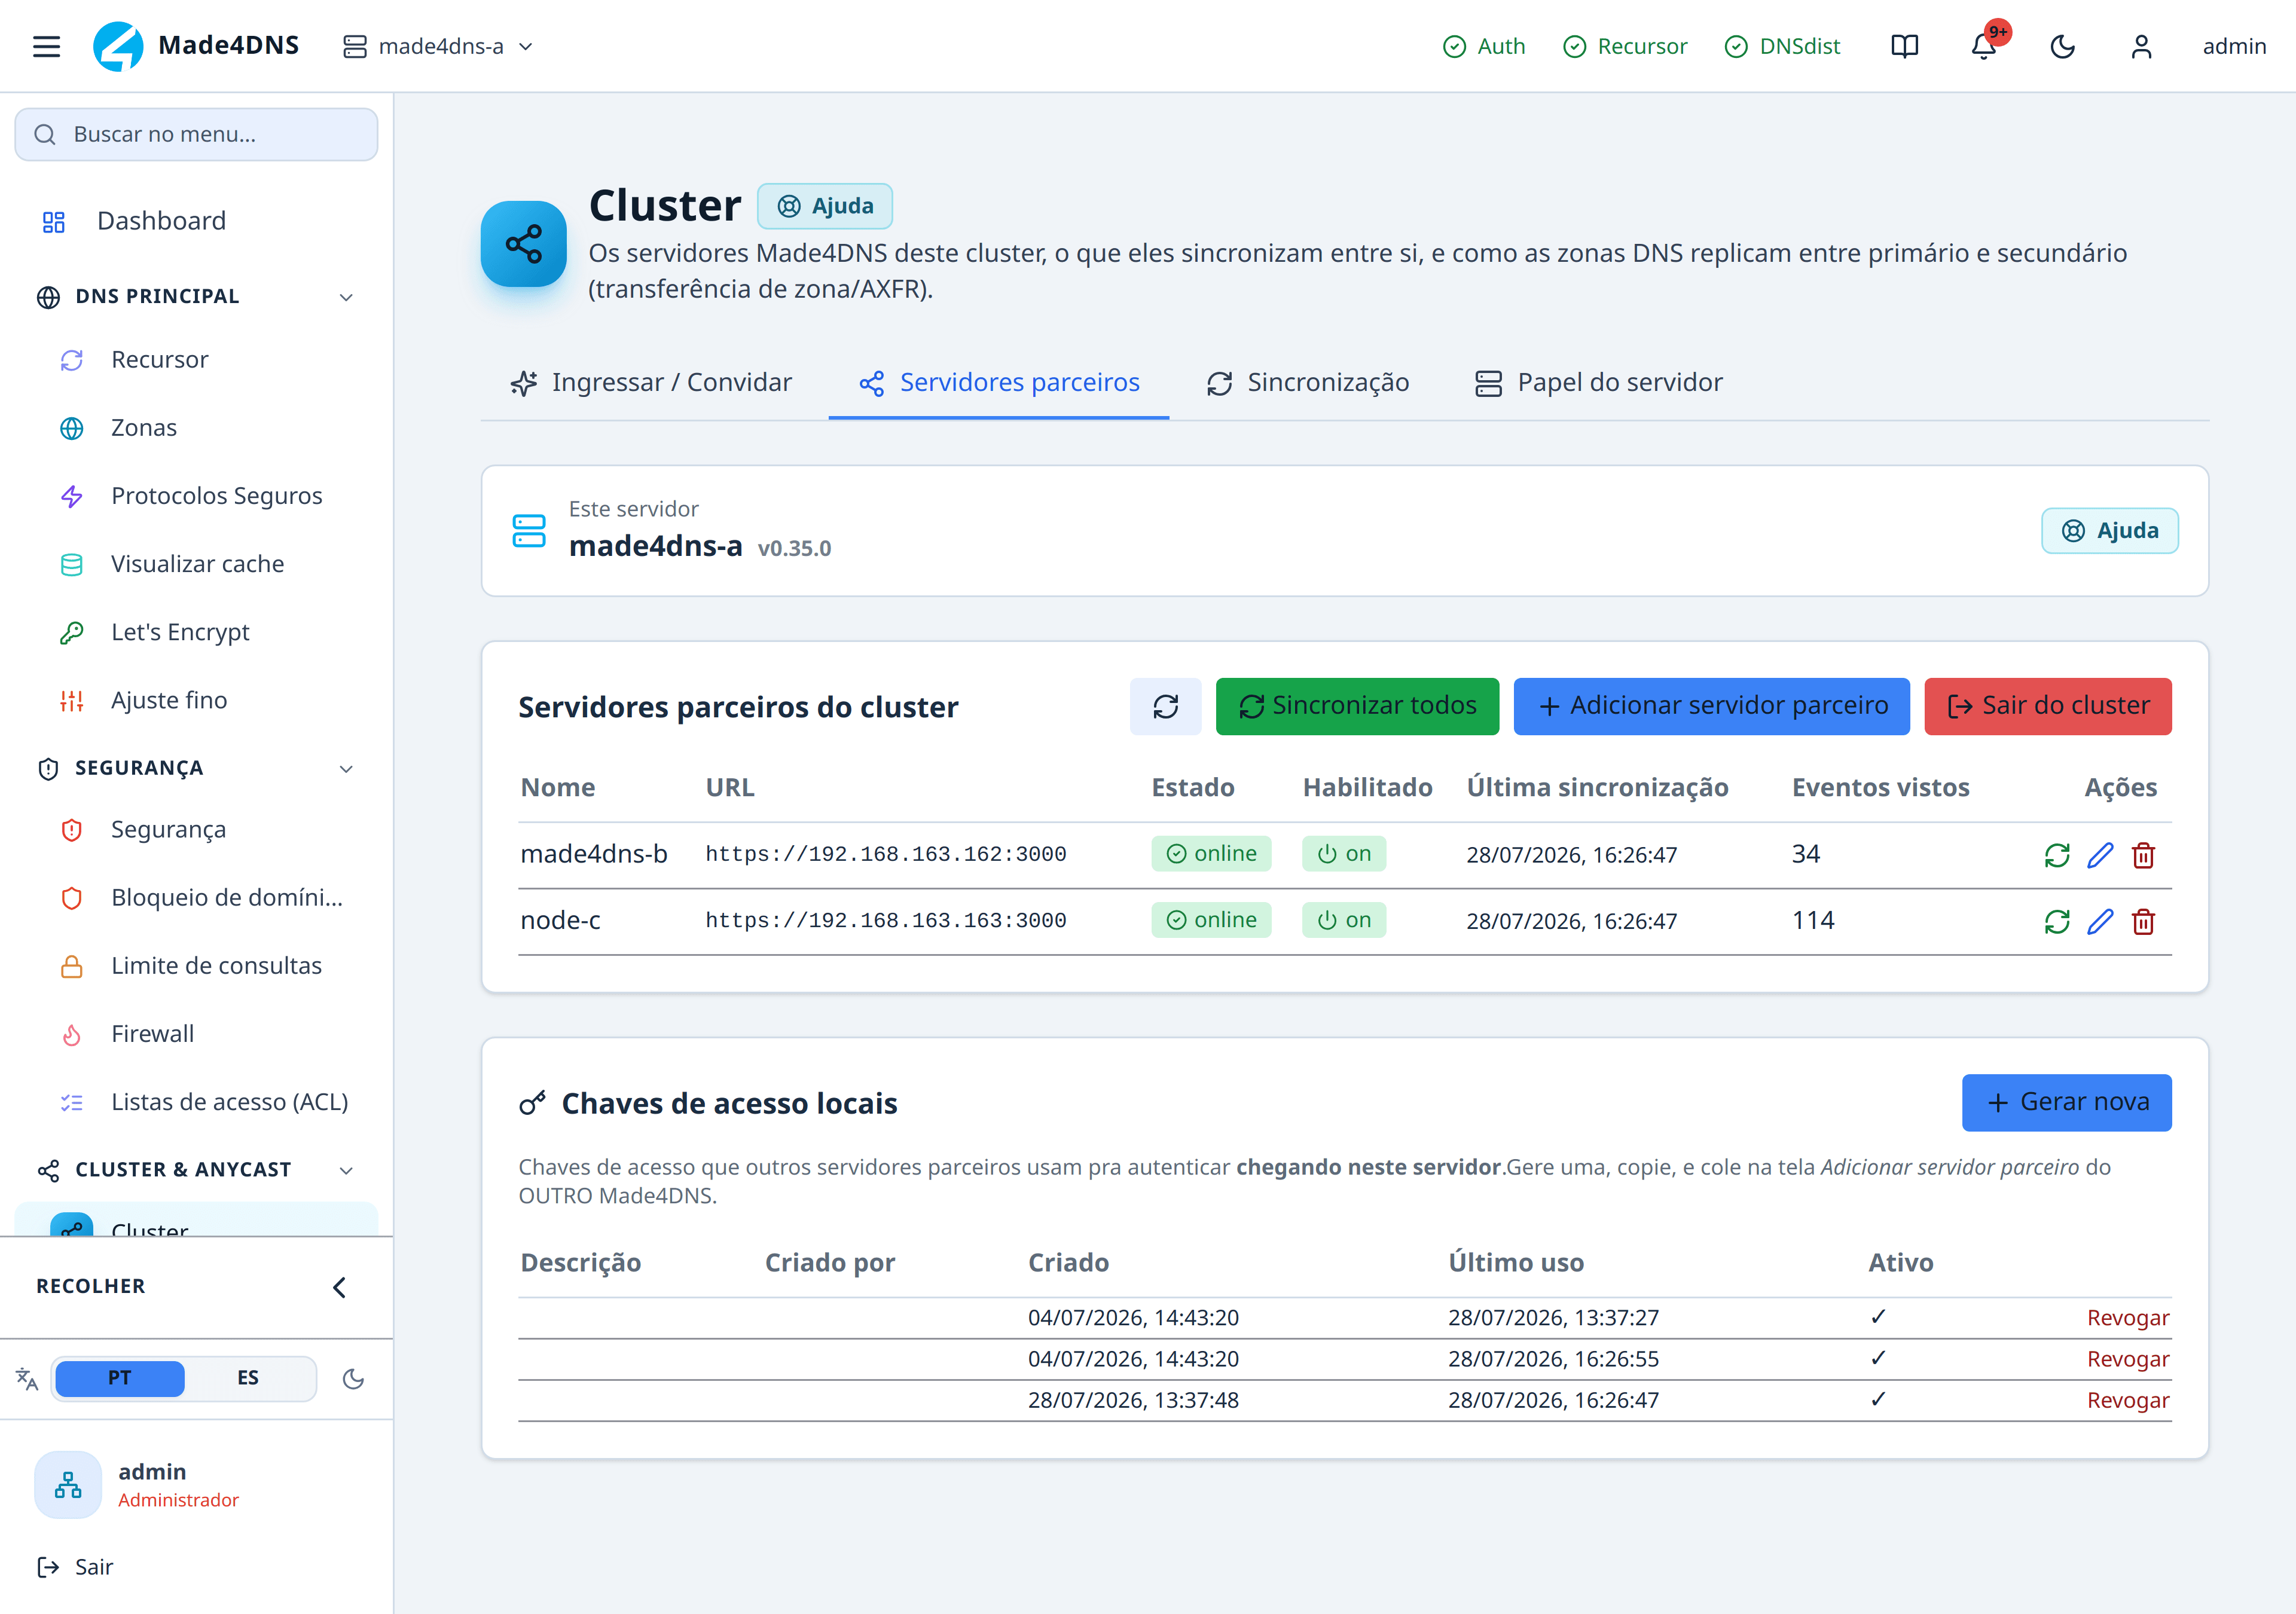
Task: Edit the node-c partner server
Action: 2100,921
